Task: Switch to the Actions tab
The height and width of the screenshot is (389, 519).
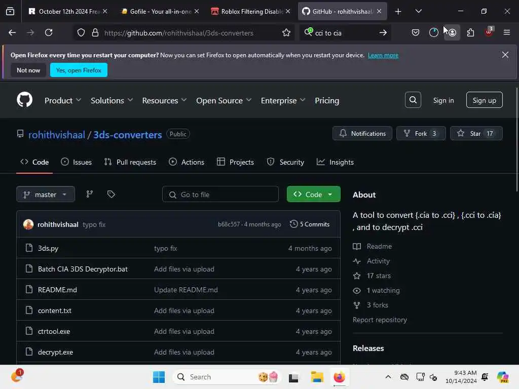Action: pos(187,162)
